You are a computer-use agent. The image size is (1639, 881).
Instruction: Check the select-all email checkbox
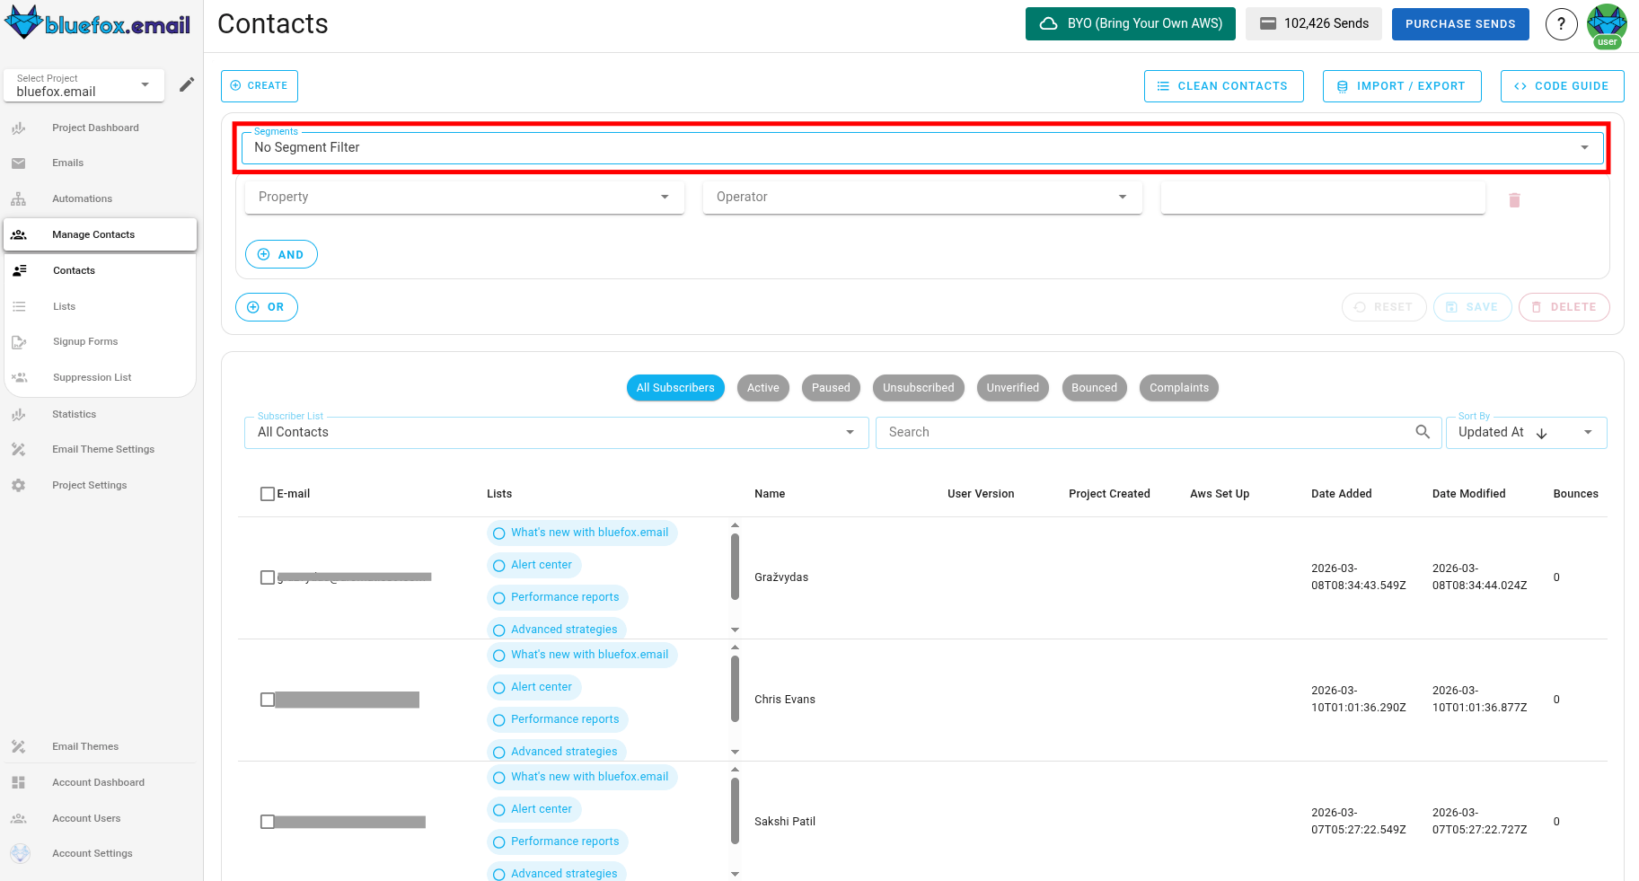267,493
